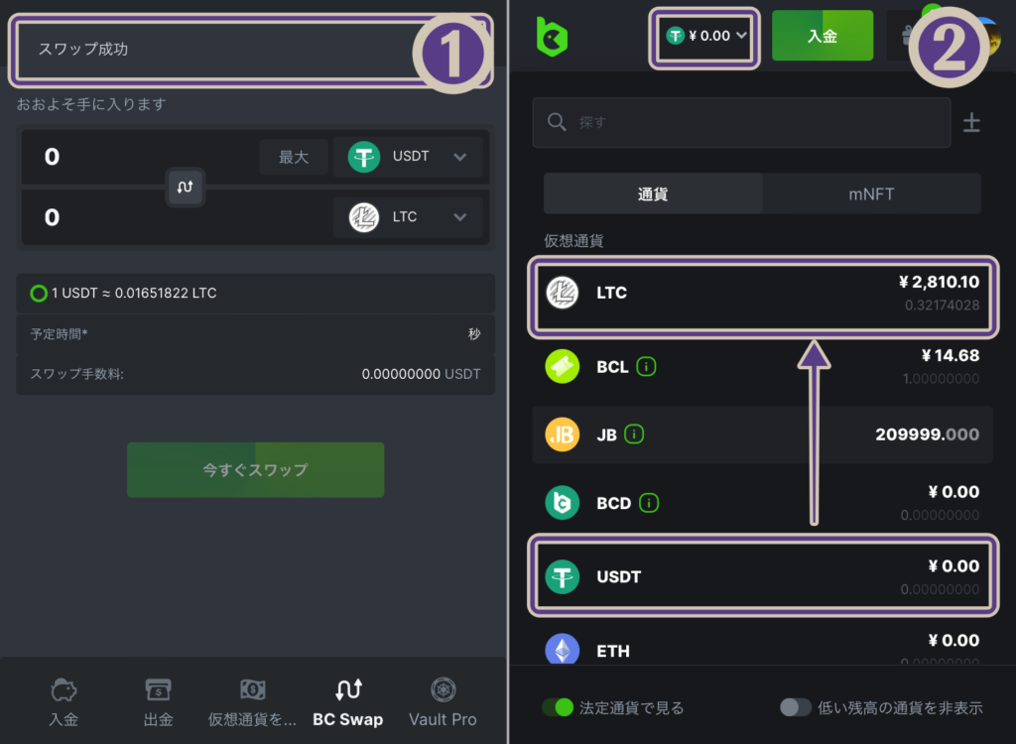This screenshot has height=744, width=1016.
Task: Click the green rate refresh circle icon
Action: 39,294
